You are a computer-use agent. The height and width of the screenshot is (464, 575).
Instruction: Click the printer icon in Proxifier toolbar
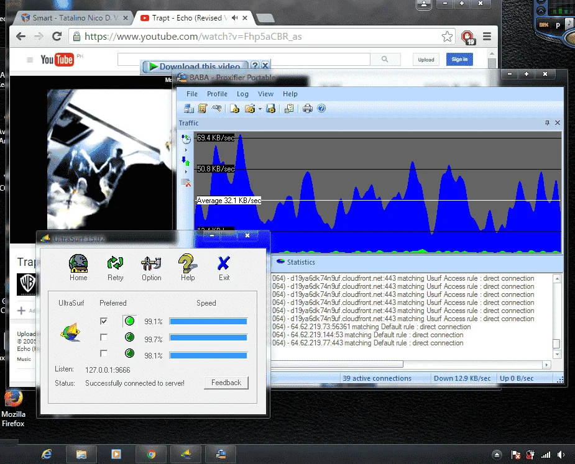click(x=308, y=109)
